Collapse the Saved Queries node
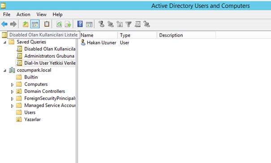 [5, 42]
